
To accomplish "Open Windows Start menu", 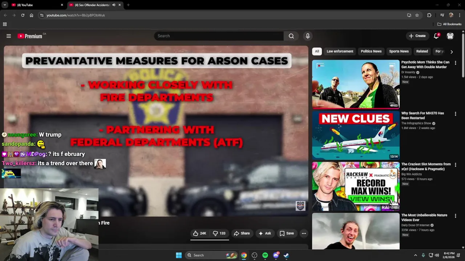I will coord(179,255).
